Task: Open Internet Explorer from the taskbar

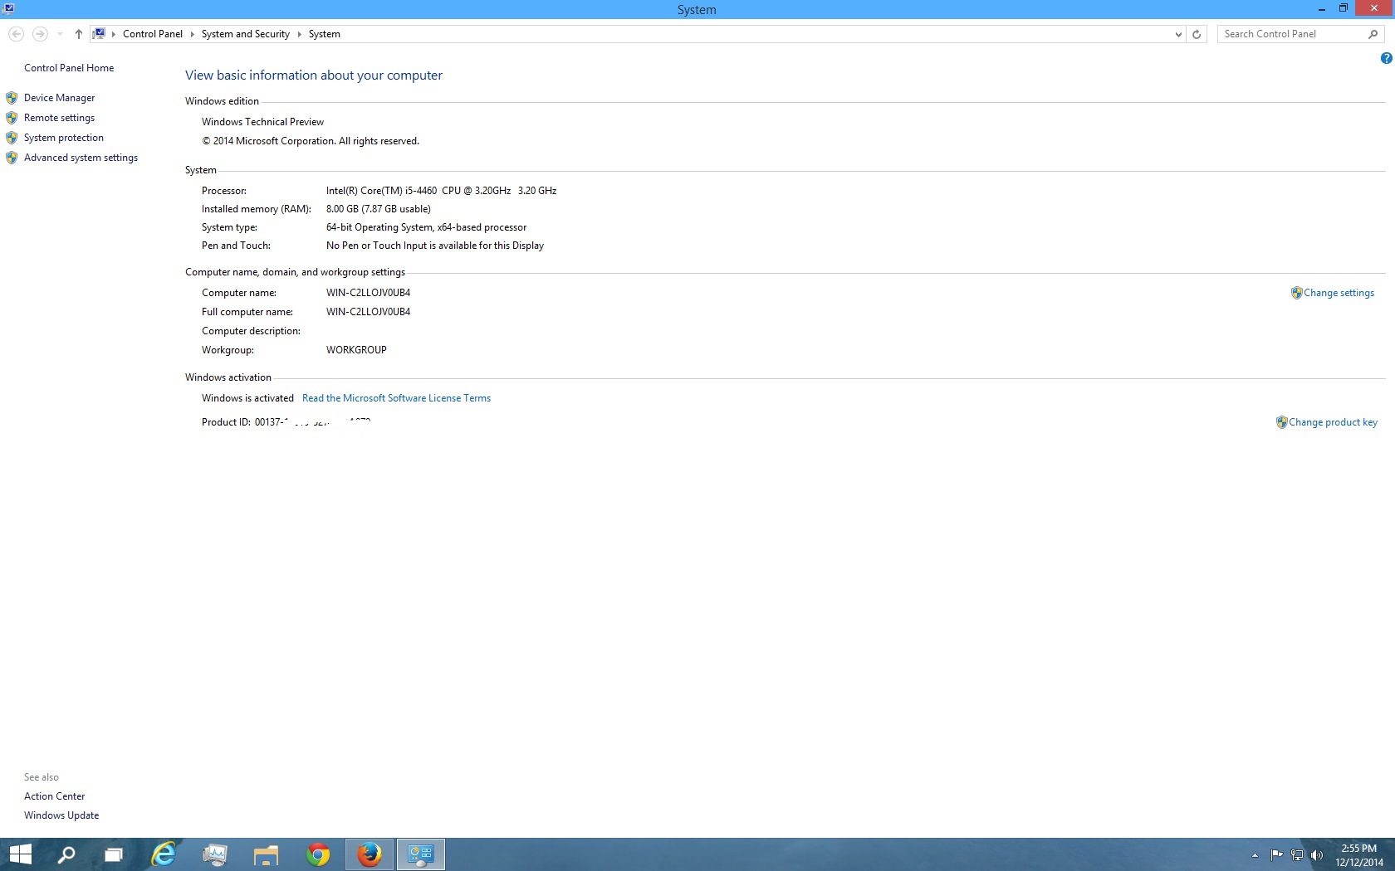Action: tap(164, 854)
